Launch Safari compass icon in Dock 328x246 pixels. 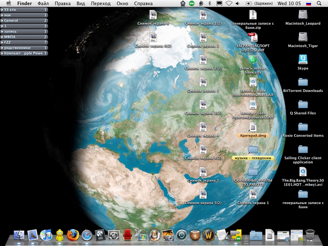pos(87,235)
